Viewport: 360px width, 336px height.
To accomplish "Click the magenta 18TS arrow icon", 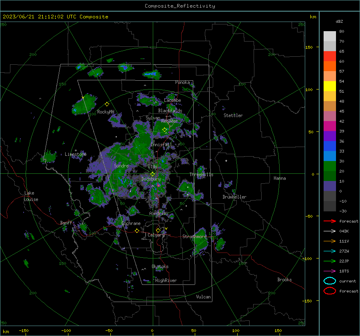I will tap(330, 271).
